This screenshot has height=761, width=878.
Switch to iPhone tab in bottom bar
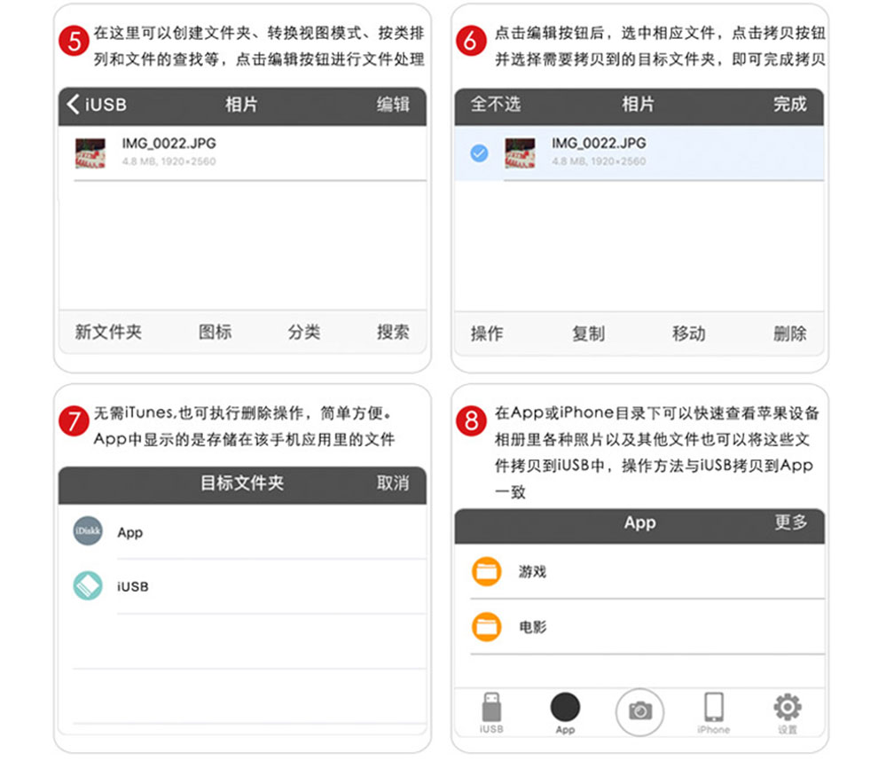pyautogui.click(x=713, y=713)
